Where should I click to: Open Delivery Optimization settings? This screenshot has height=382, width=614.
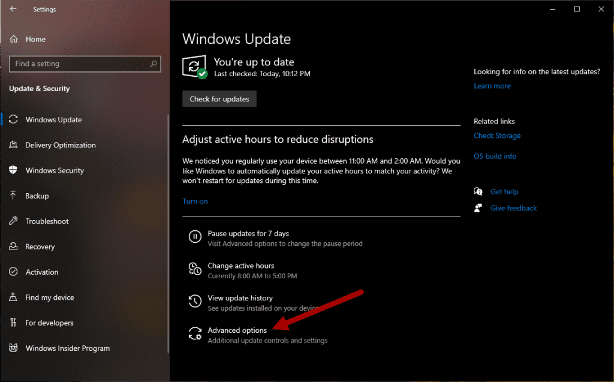click(x=60, y=145)
